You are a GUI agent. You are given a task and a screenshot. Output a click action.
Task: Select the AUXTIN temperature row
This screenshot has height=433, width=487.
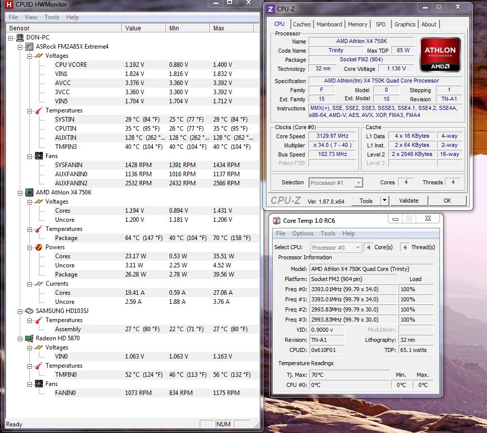(157, 137)
